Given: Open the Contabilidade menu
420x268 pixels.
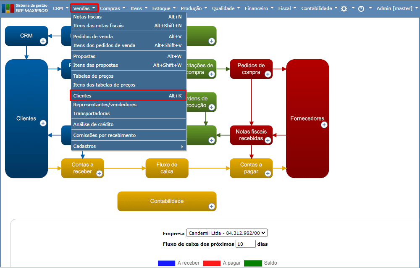Looking at the screenshot, I should click(x=319, y=8).
